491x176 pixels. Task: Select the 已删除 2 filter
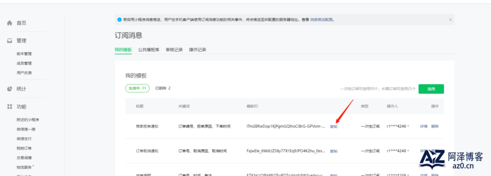click(x=163, y=88)
